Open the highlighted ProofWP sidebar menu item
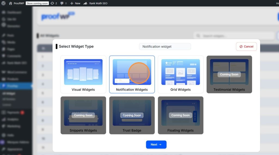The height and width of the screenshot is (155, 279). tap(16, 86)
